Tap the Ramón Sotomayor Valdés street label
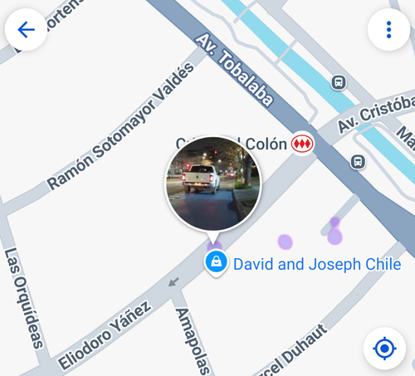415x376 pixels. coord(120,126)
